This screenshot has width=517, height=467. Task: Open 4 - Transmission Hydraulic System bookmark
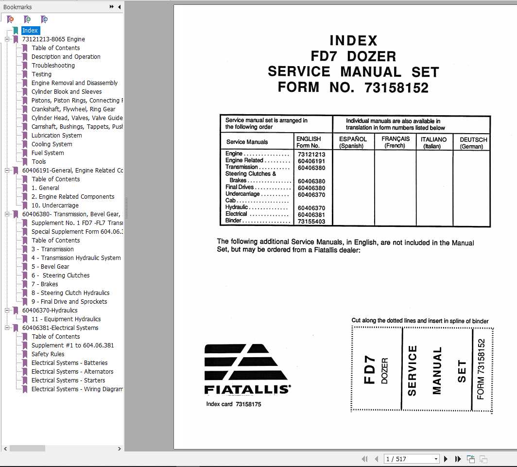pos(76,258)
